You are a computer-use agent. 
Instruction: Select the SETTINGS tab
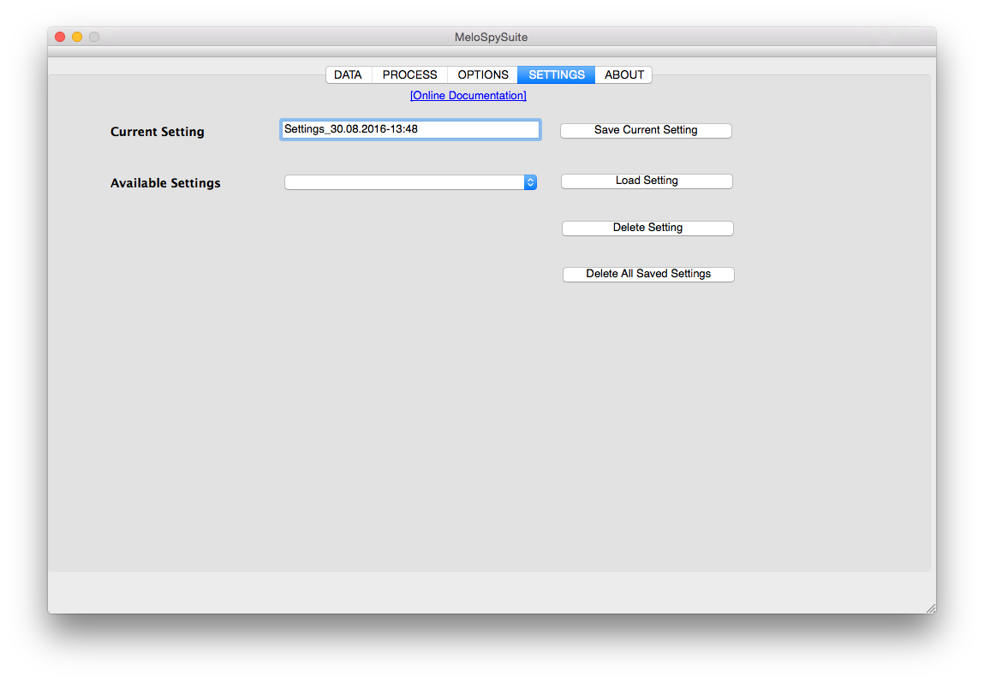[x=556, y=74]
